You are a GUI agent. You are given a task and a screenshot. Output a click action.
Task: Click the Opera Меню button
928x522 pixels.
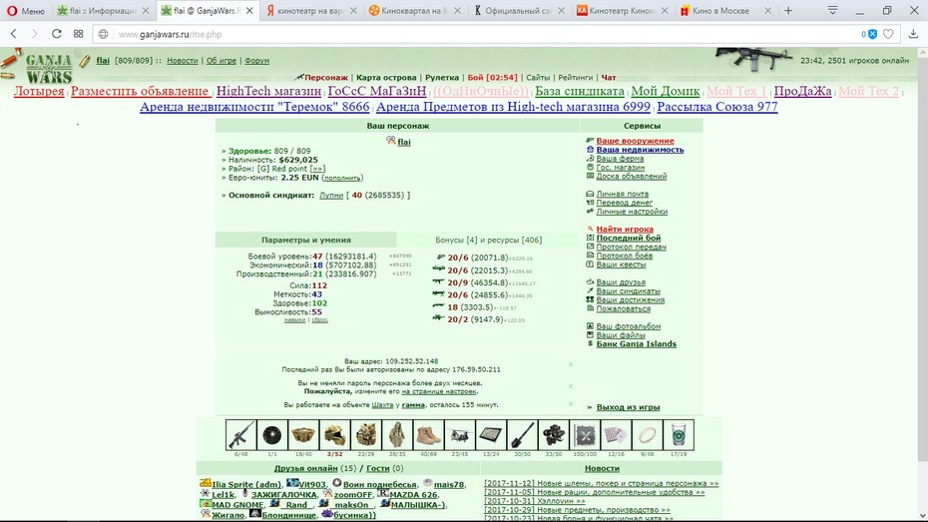(26, 11)
